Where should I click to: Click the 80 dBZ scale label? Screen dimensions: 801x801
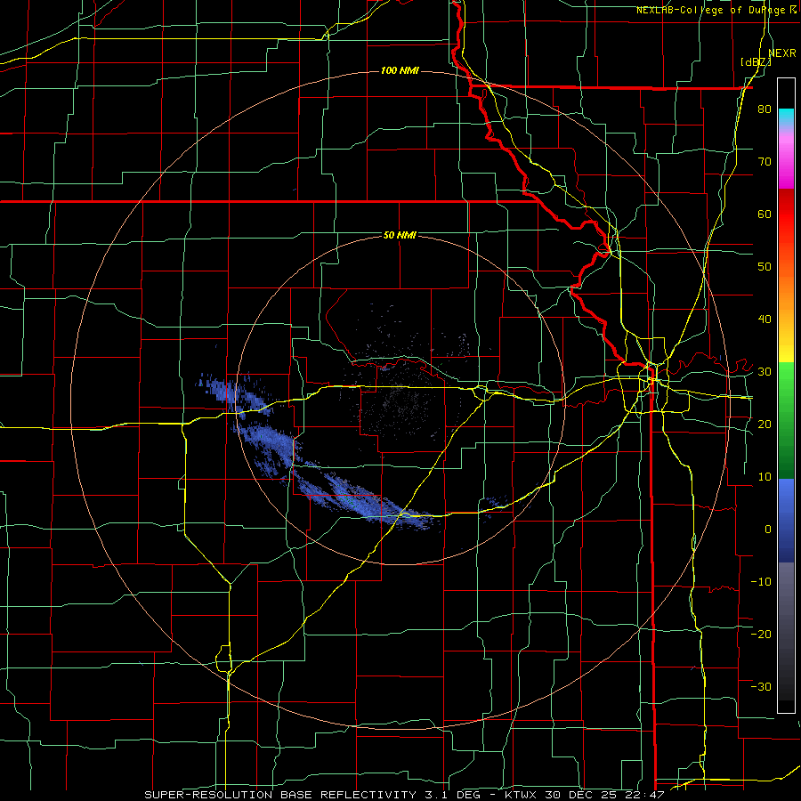click(765, 109)
